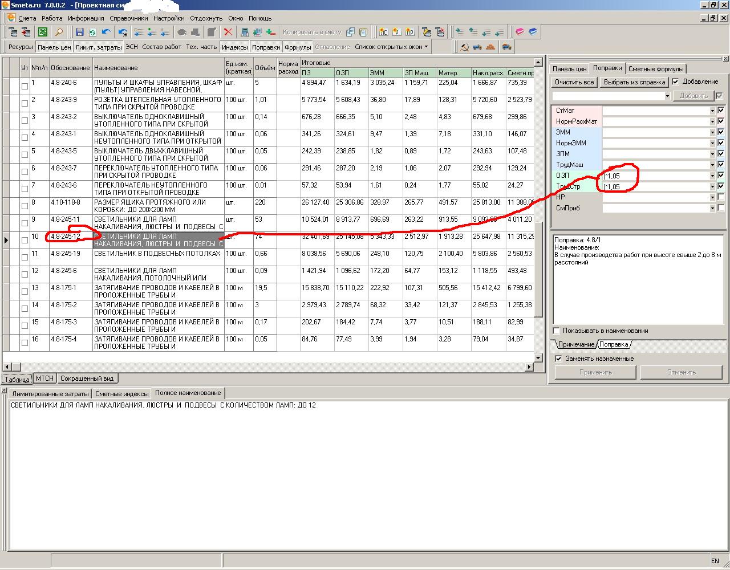Viewport: 730px width, 570px height.
Task: Click the copy documents icon after 'Копировать в смету'
Action: coord(350,32)
